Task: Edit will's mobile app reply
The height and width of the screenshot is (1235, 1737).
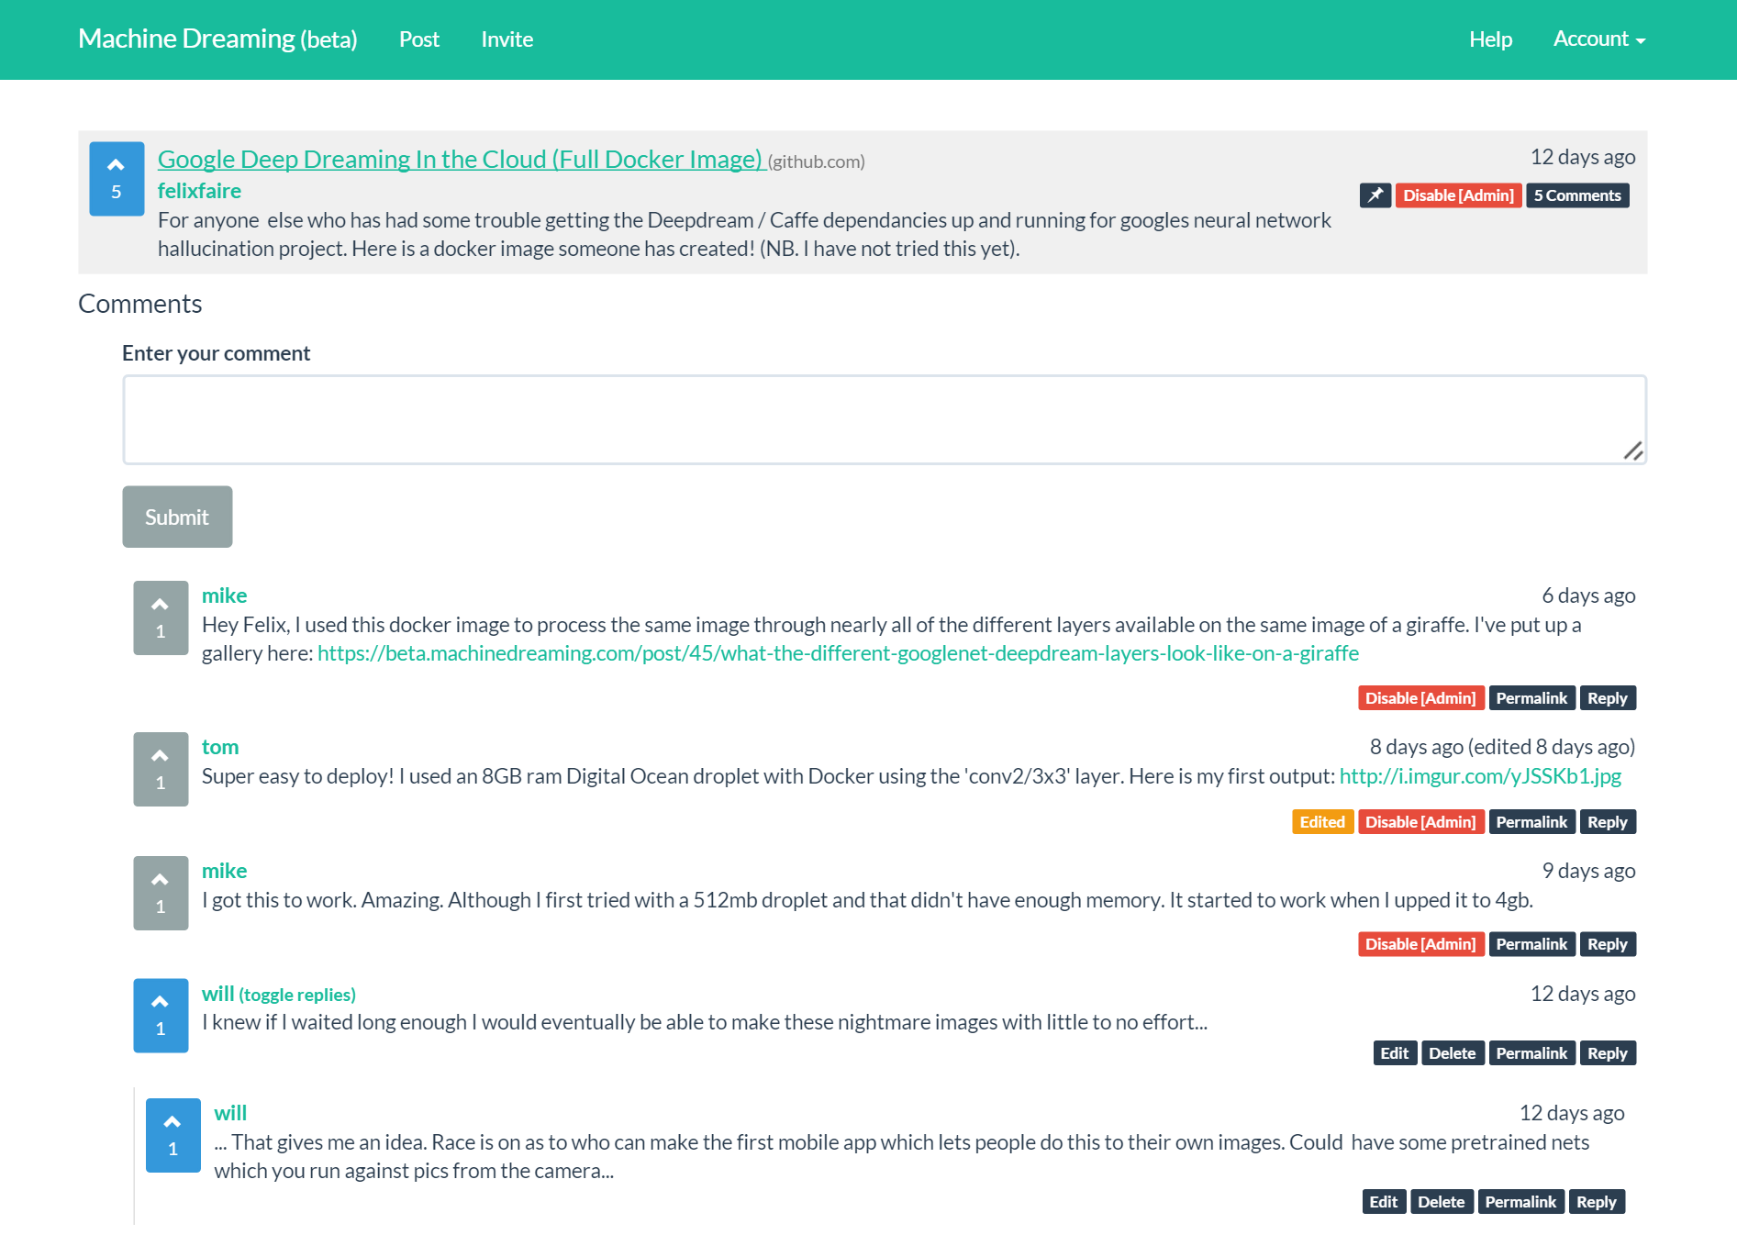Action: [x=1383, y=1202]
